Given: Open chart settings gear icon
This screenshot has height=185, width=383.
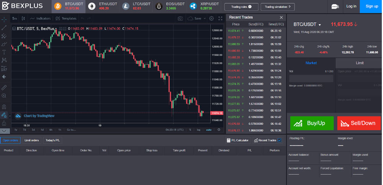Looking at the screenshot, I should pos(211,18).
